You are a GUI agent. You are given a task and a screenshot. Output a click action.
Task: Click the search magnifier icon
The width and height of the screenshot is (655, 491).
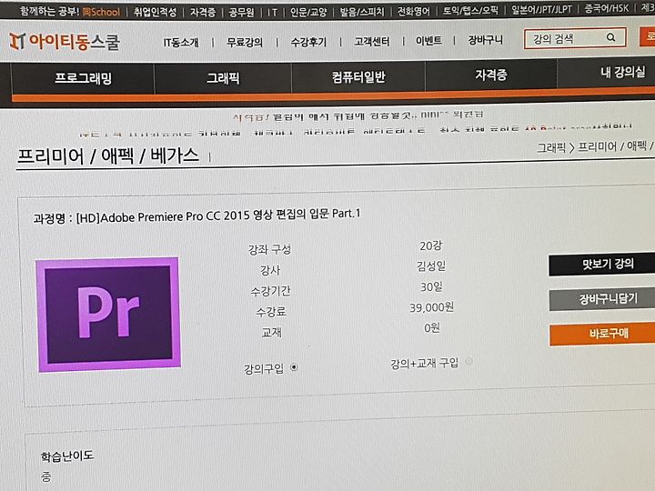click(x=610, y=37)
